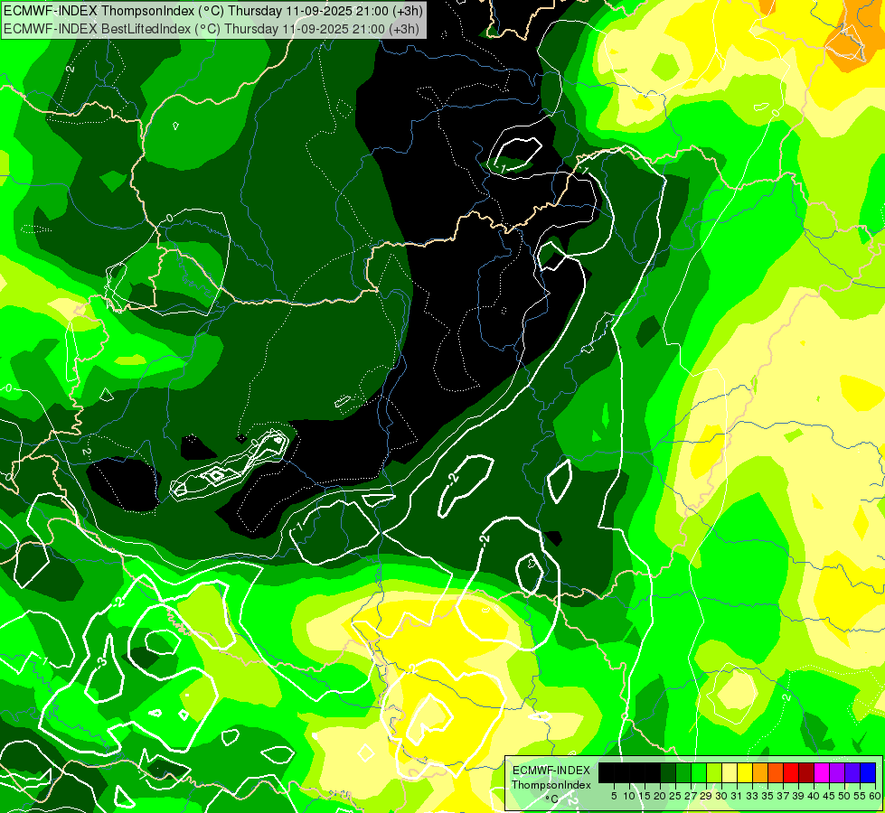Click the ThompsonIndex label in the legend
This screenshot has height=813, width=885.
(x=551, y=785)
